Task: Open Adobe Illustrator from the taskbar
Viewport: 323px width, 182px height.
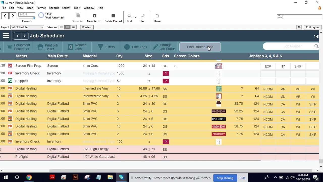Action: coord(75,177)
